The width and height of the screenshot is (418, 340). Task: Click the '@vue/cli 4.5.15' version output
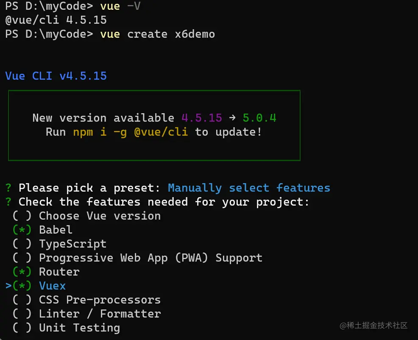pyautogui.click(x=56, y=20)
